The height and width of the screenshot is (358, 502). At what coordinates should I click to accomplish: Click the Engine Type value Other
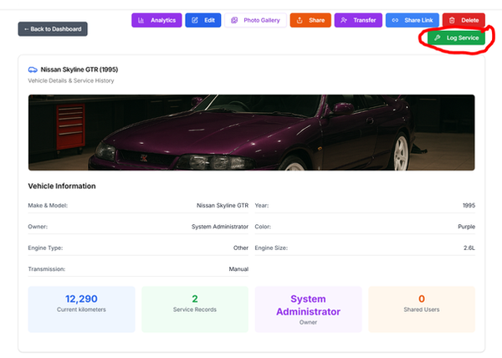(240, 248)
